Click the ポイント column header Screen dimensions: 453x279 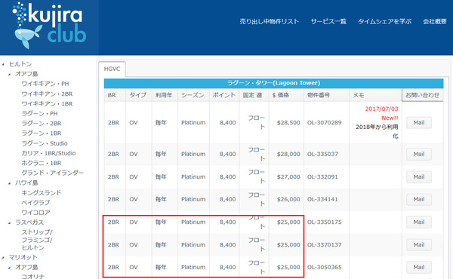[x=224, y=95]
